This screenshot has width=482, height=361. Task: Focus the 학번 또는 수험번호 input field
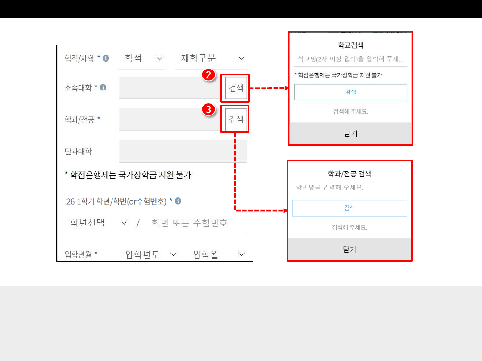[196, 223]
